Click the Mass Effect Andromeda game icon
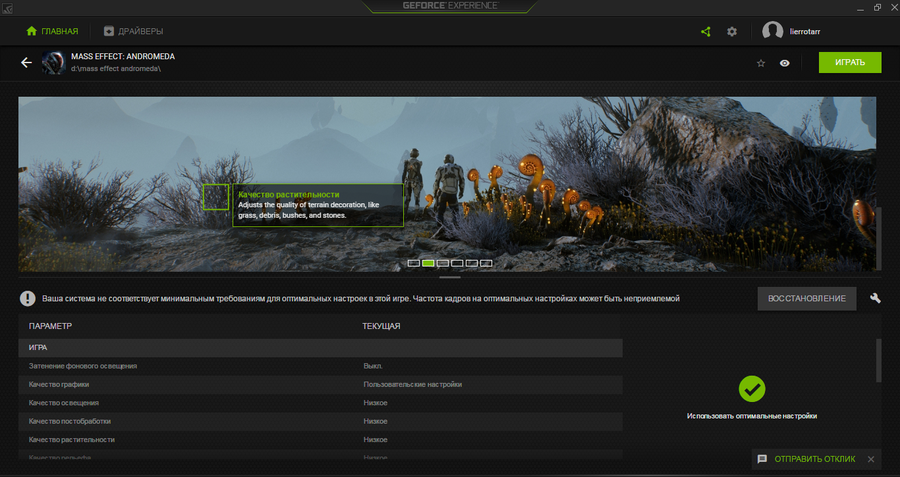The image size is (900, 477). click(53, 63)
